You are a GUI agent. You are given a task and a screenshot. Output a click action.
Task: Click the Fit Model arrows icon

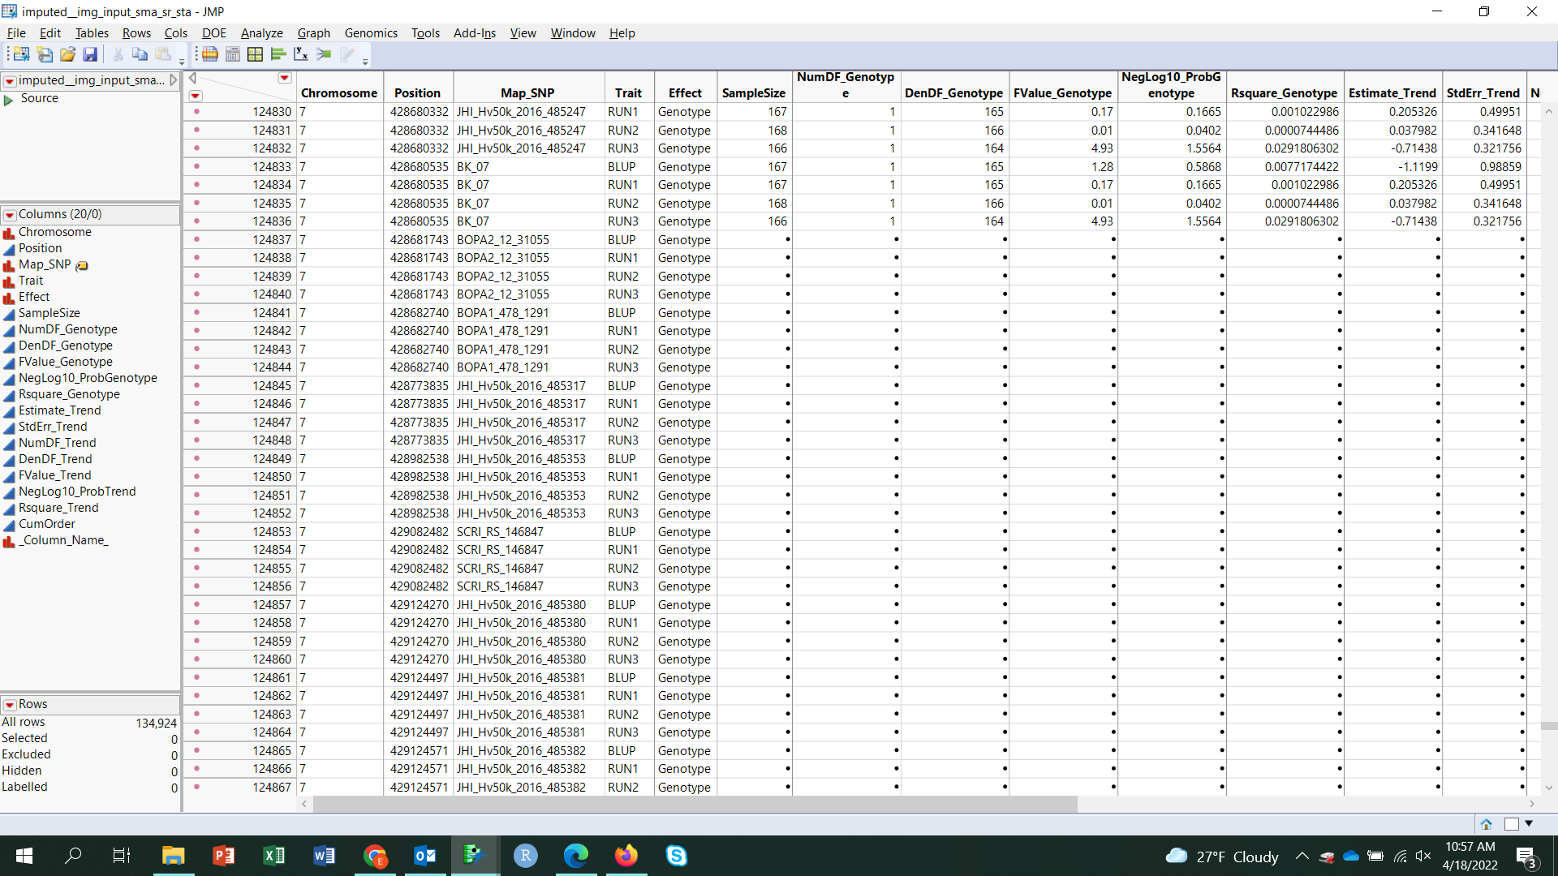pyautogui.click(x=324, y=54)
